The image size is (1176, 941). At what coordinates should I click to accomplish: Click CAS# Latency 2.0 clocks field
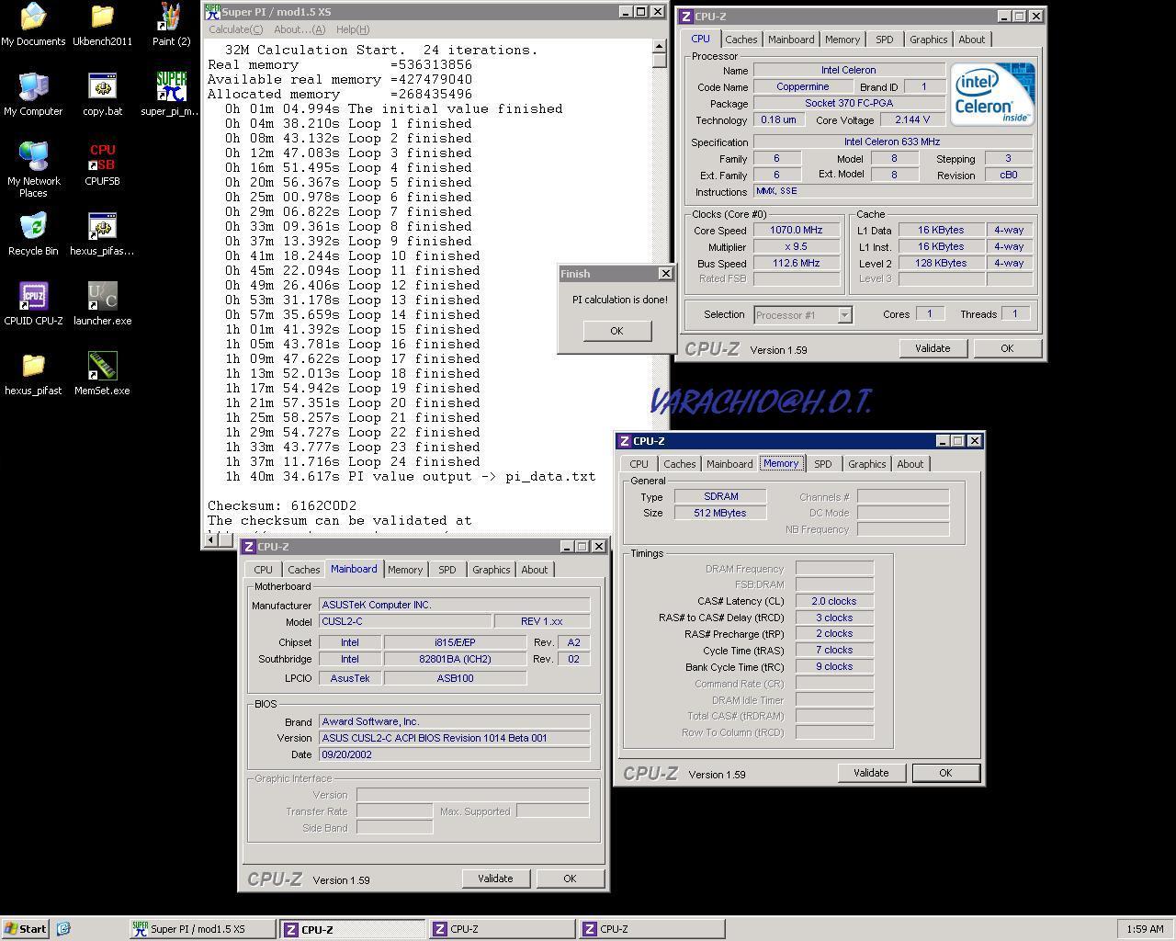pos(834,601)
